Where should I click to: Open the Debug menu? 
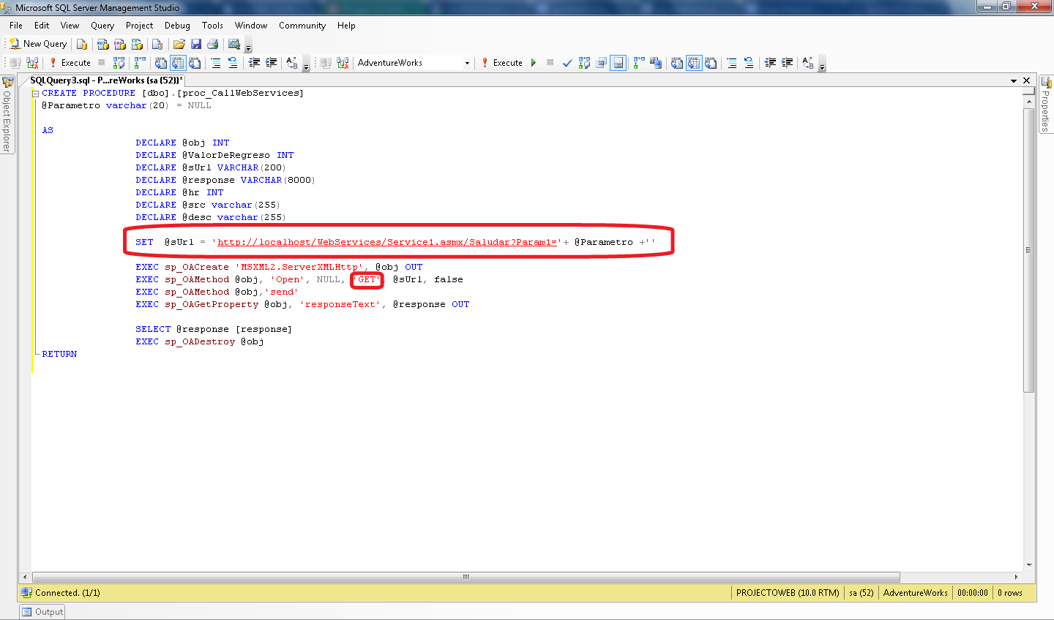click(x=177, y=26)
